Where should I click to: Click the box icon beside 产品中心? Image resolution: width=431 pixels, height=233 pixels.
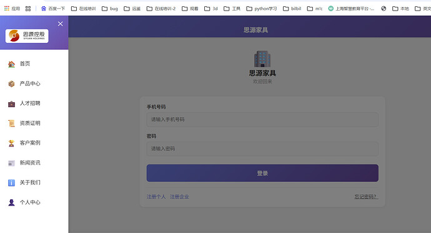point(11,84)
